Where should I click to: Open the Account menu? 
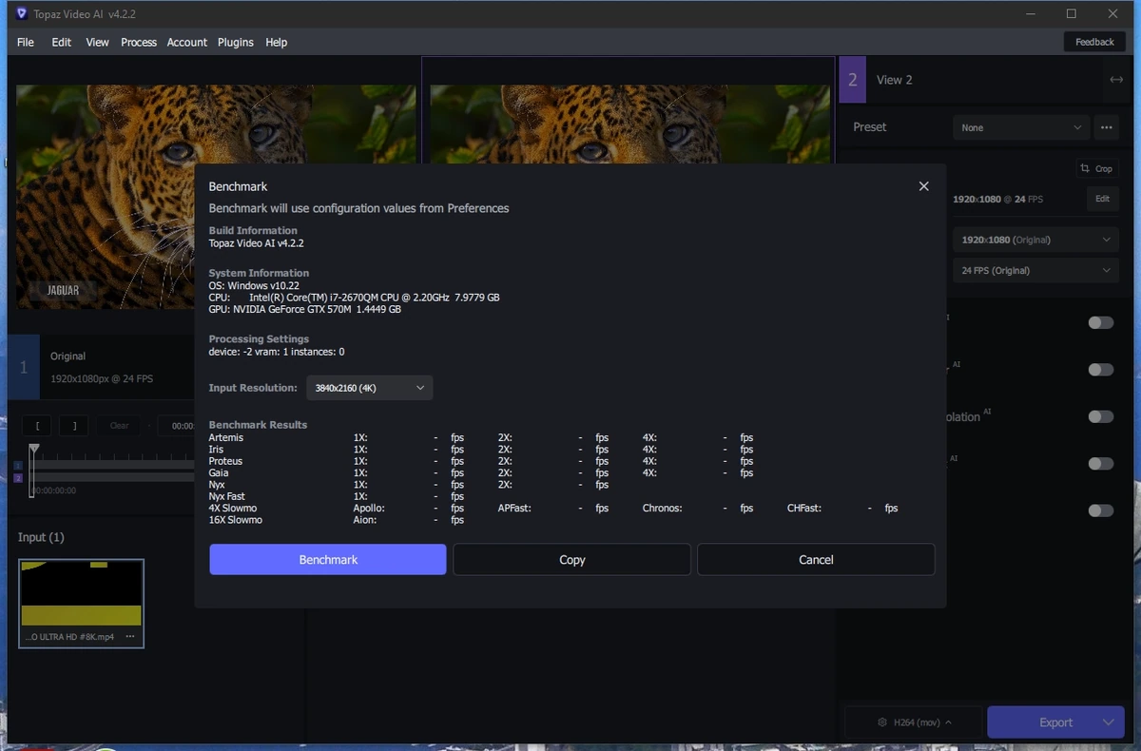187,42
